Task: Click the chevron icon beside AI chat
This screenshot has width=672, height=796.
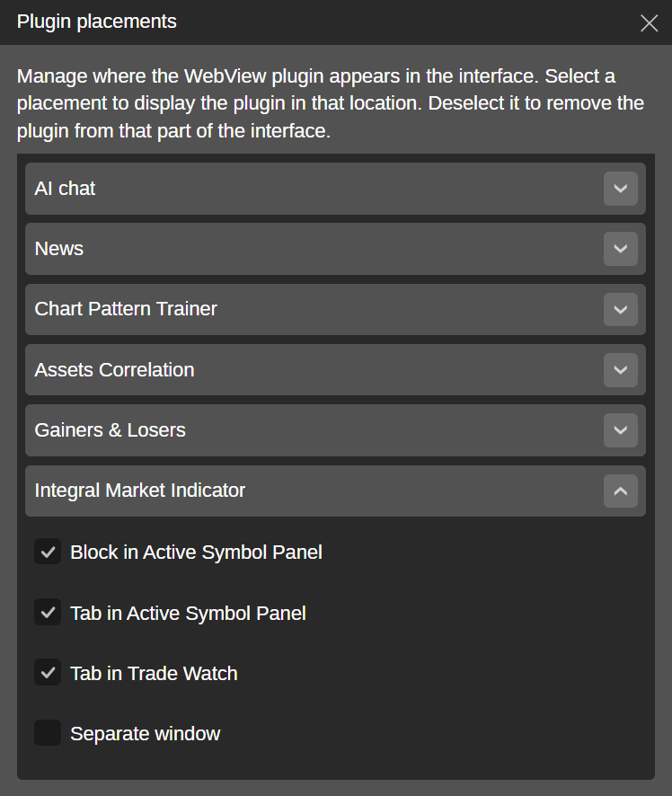Action: pos(620,189)
